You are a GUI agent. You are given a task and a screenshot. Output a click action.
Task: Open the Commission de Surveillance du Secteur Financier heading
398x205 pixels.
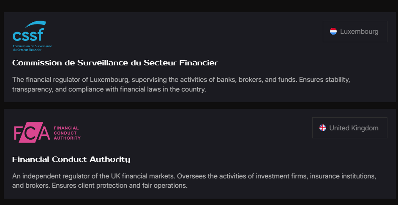[115, 63]
